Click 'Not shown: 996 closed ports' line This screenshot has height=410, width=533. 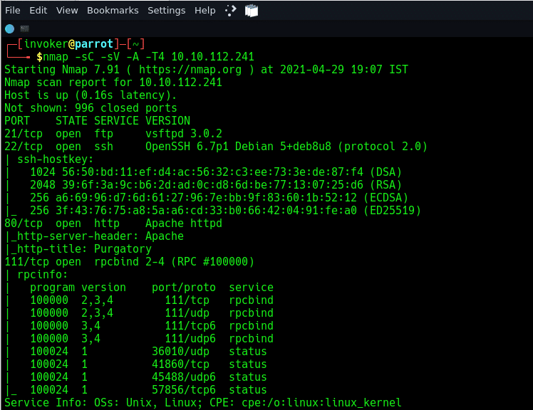[x=90, y=108]
